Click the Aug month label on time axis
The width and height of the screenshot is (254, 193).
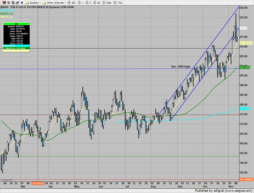[153, 187]
